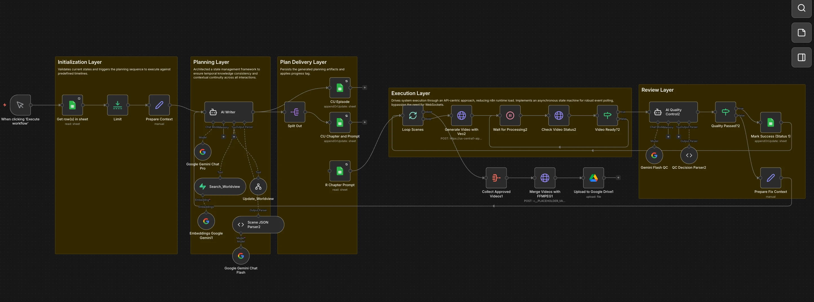Viewport: 814px width, 302px height.
Task: Add a sticky note with the note button
Action: click(801, 32)
